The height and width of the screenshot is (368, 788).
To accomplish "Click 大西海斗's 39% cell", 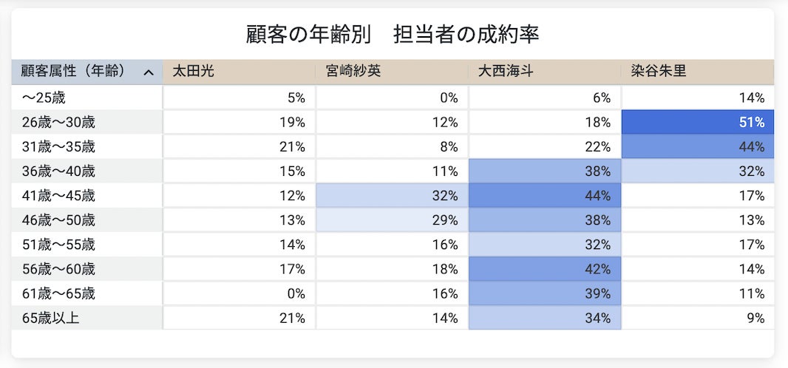I will coord(545,294).
